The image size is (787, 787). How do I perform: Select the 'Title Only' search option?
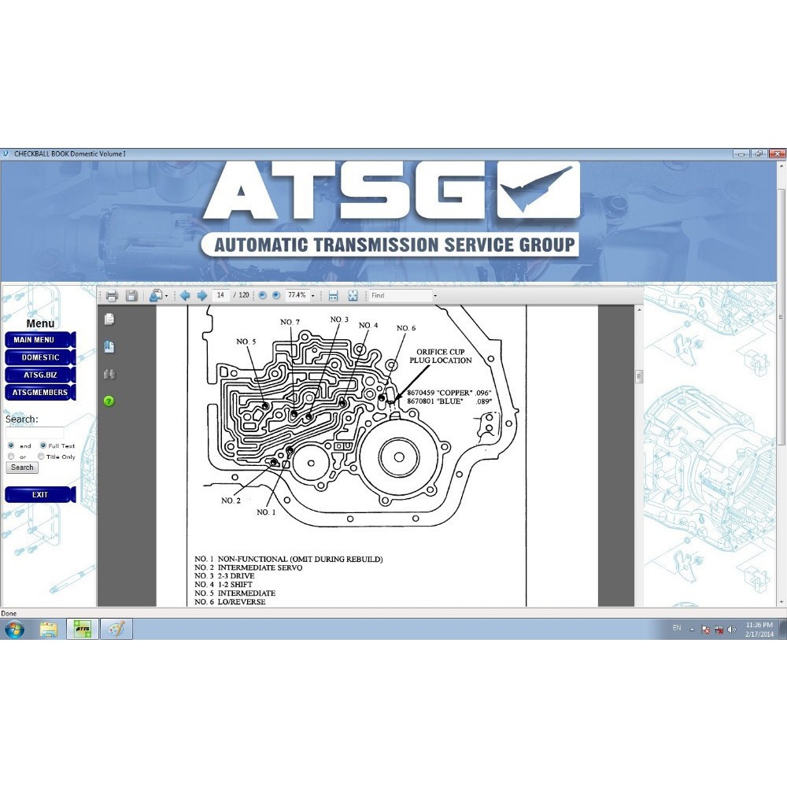tap(41, 456)
